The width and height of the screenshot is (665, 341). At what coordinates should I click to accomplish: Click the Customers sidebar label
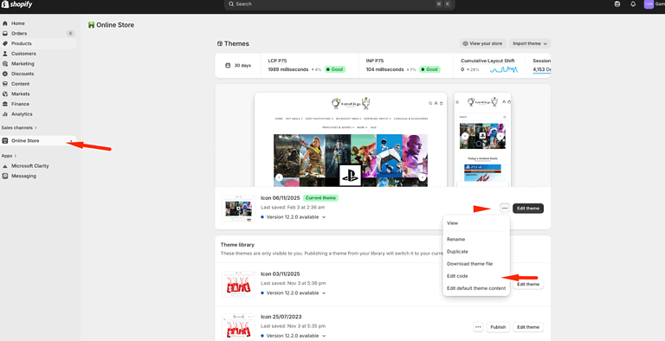point(23,54)
